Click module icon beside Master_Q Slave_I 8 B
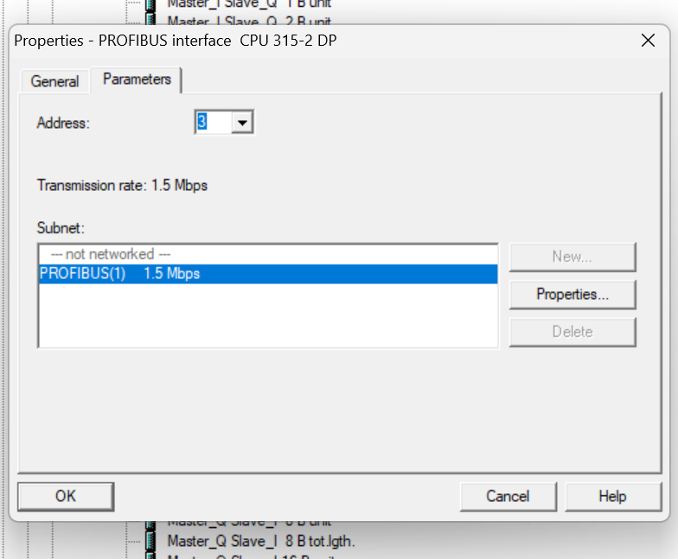 point(150,541)
